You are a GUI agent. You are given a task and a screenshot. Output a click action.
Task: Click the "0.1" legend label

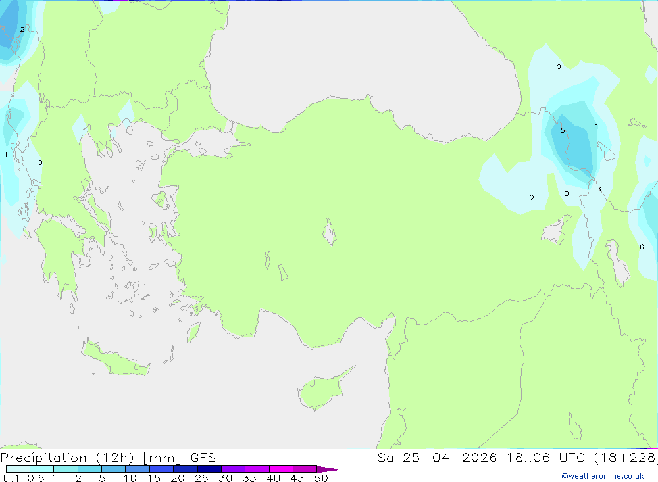[x=11, y=478]
